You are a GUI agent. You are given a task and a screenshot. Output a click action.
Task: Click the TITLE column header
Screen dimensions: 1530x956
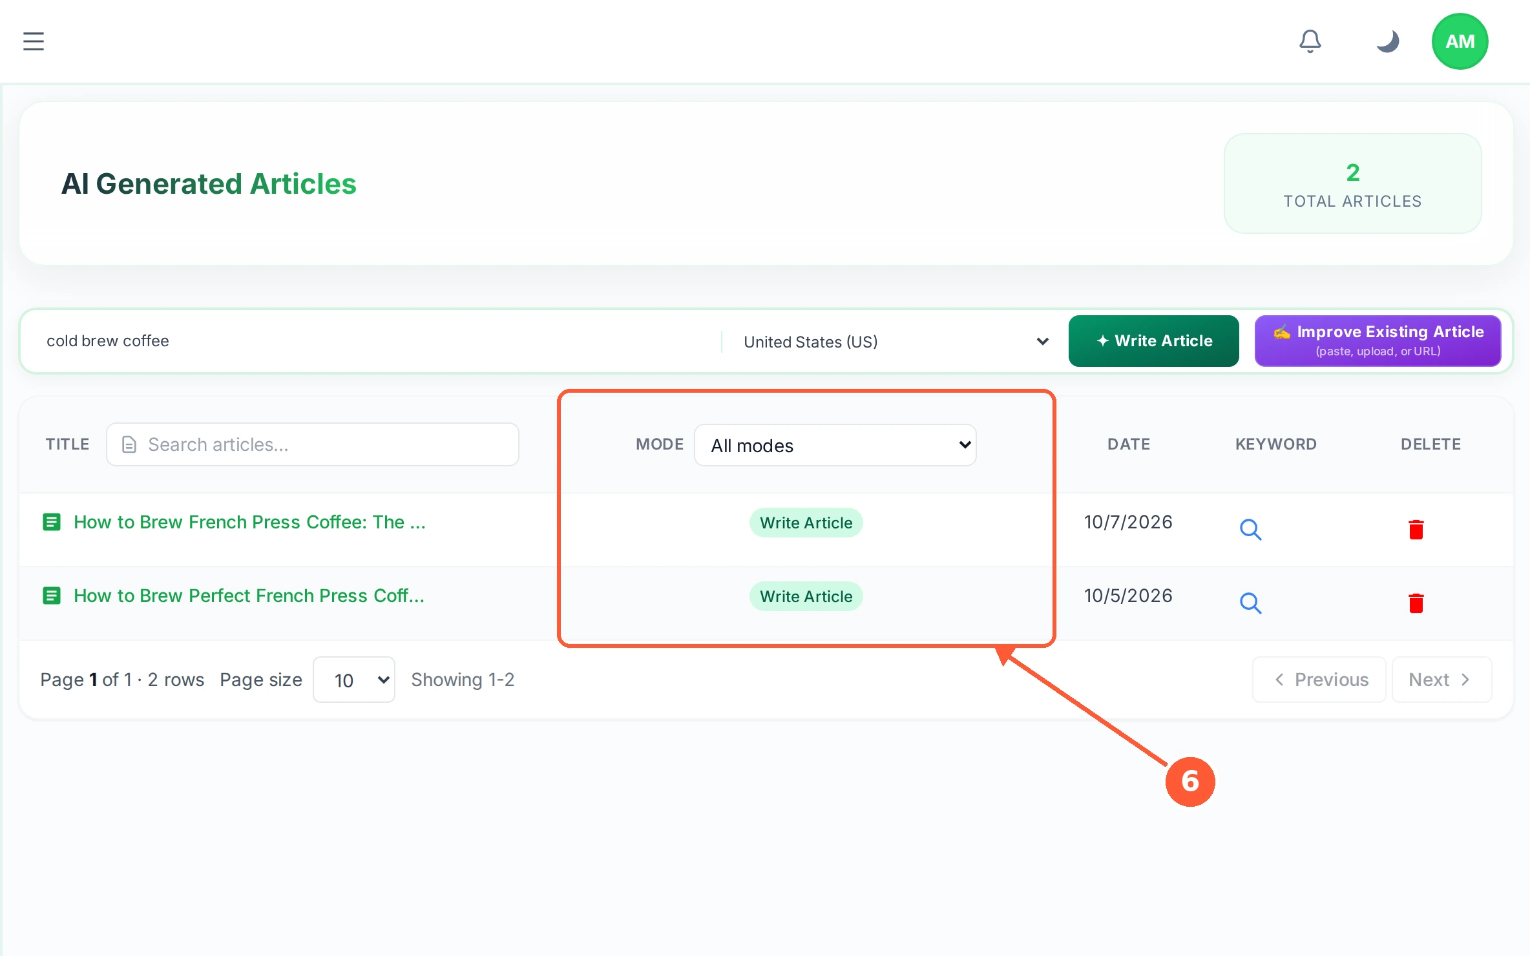click(67, 444)
